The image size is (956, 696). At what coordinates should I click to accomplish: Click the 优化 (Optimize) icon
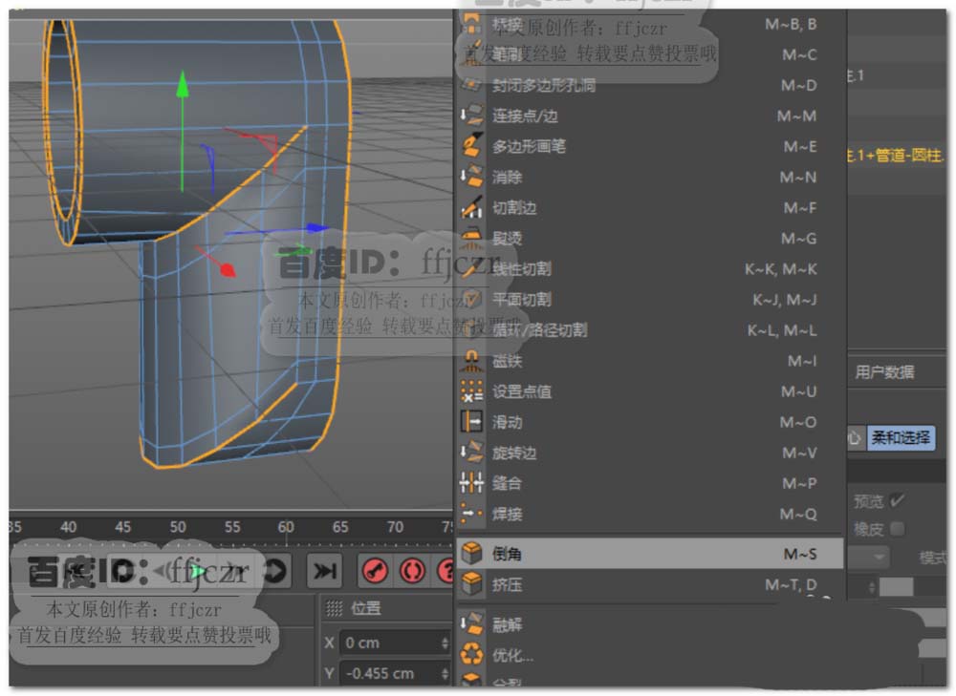click(471, 655)
